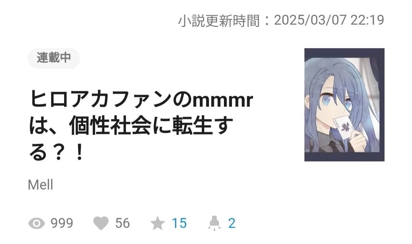This screenshot has width=412, height=244.
Task: Tap the heart like icon
Action: 101,223
